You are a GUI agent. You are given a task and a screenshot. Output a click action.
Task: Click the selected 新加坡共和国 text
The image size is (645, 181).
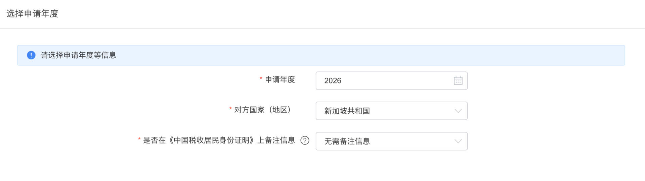pyautogui.click(x=347, y=111)
